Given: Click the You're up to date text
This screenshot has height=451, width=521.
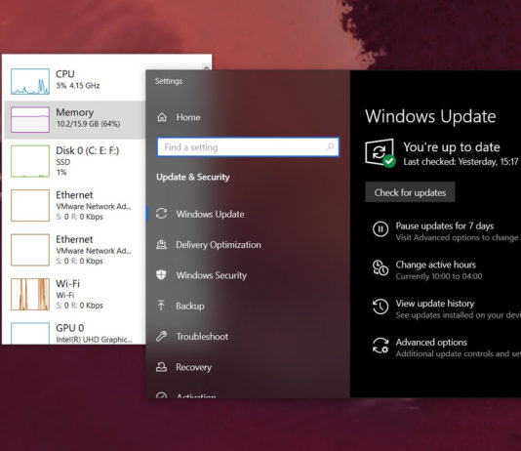Looking at the screenshot, I should coord(452,146).
